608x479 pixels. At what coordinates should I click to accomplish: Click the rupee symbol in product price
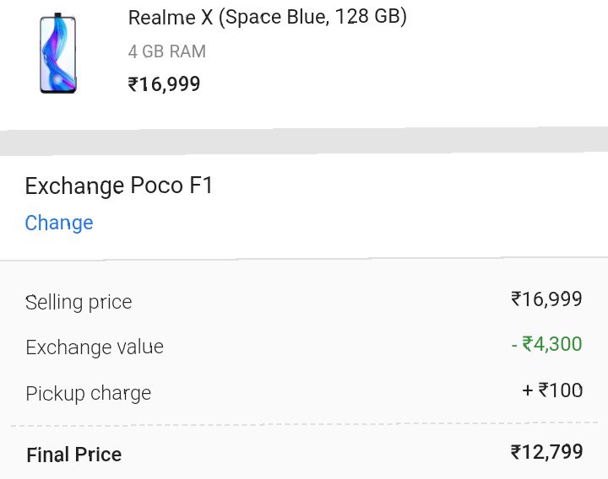(133, 84)
